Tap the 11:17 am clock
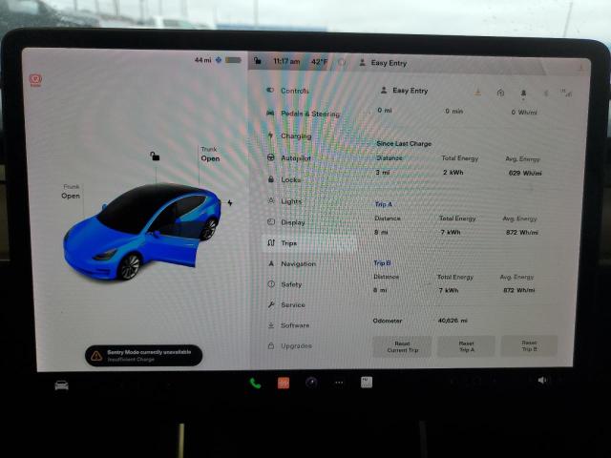The image size is (611, 458). coord(286,61)
